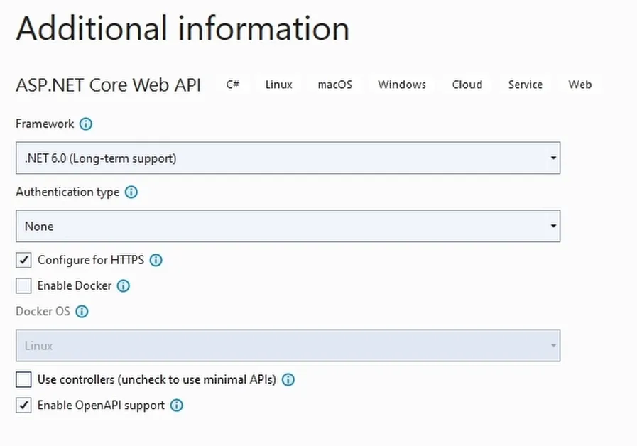Click the C# tag
Image resolution: width=637 pixels, height=446 pixels.
click(233, 85)
